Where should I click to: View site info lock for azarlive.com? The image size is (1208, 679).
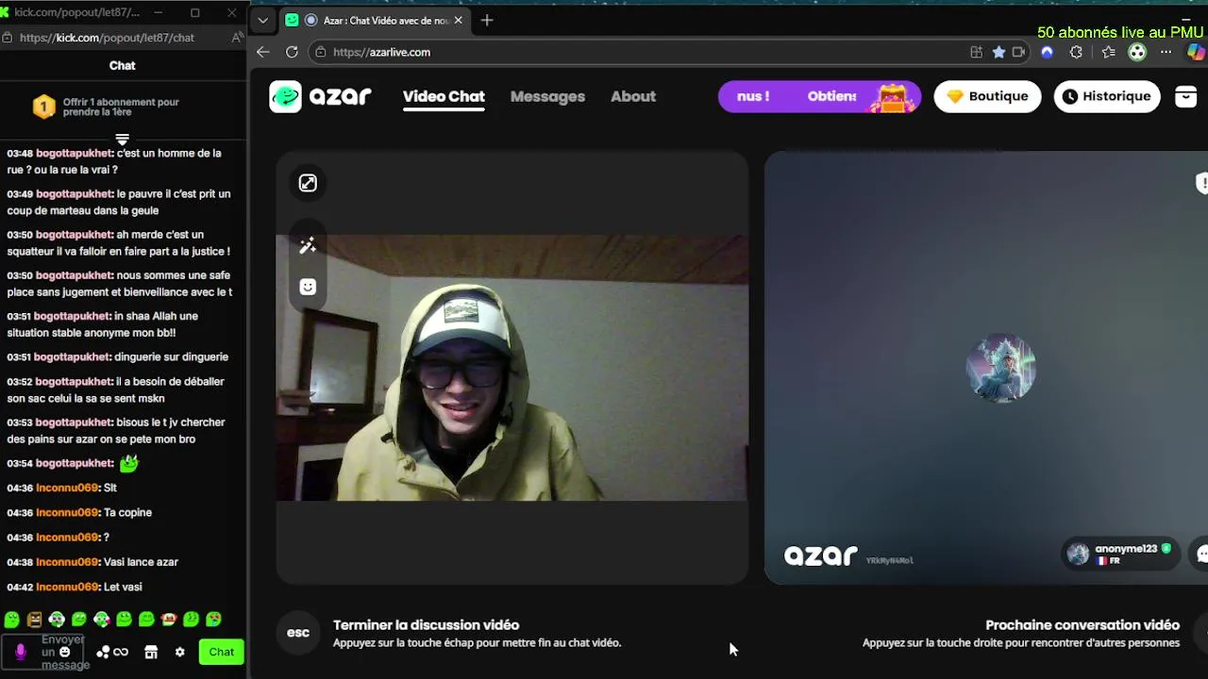(x=321, y=52)
